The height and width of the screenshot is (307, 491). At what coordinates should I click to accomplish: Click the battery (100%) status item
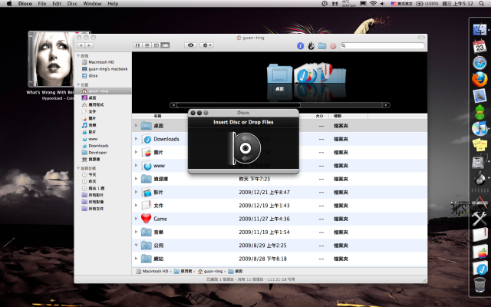[427, 3]
